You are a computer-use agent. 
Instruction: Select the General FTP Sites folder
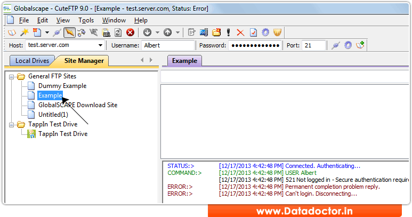click(x=52, y=76)
